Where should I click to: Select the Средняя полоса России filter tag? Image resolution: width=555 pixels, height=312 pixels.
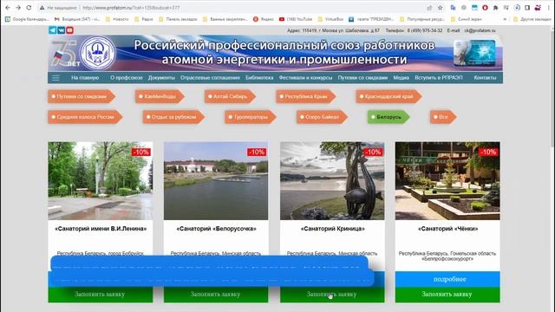point(85,117)
